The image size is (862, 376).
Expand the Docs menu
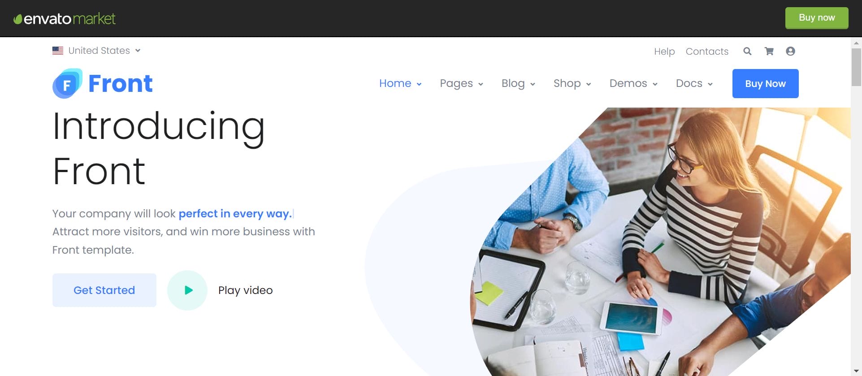pyautogui.click(x=694, y=83)
